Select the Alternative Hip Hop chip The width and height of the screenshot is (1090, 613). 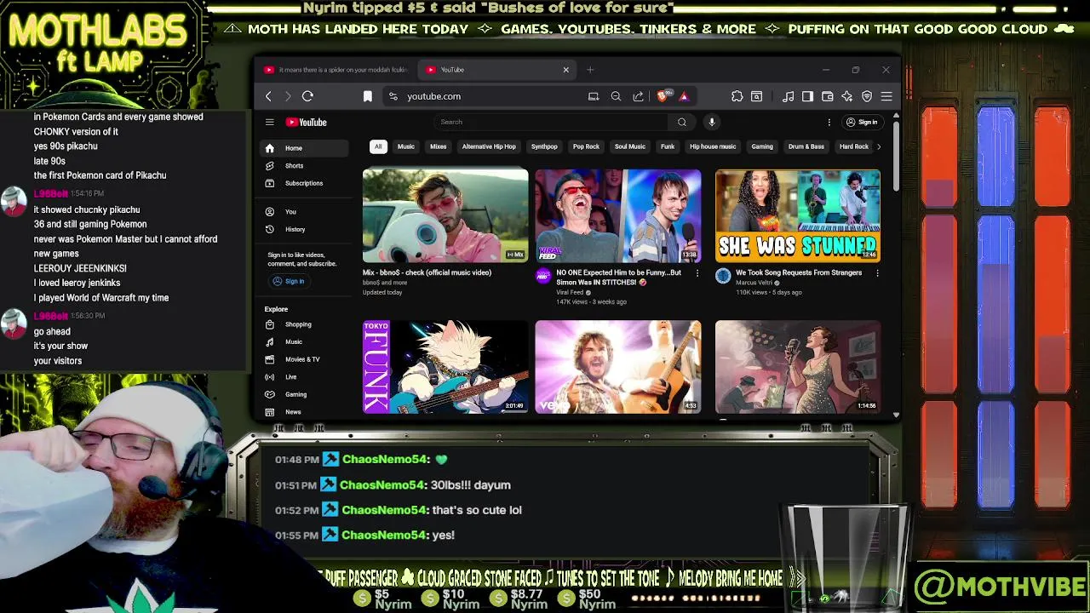489,146
